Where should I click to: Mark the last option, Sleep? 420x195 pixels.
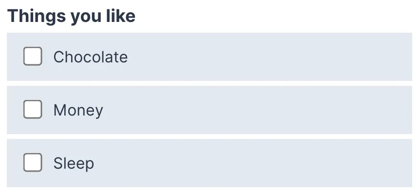pyautogui.click(x=33, y=163)
